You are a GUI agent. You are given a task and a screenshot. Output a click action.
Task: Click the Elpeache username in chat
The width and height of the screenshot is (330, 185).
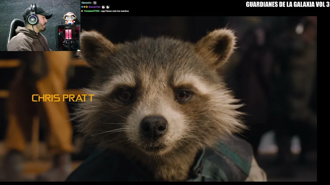(86, 3)
